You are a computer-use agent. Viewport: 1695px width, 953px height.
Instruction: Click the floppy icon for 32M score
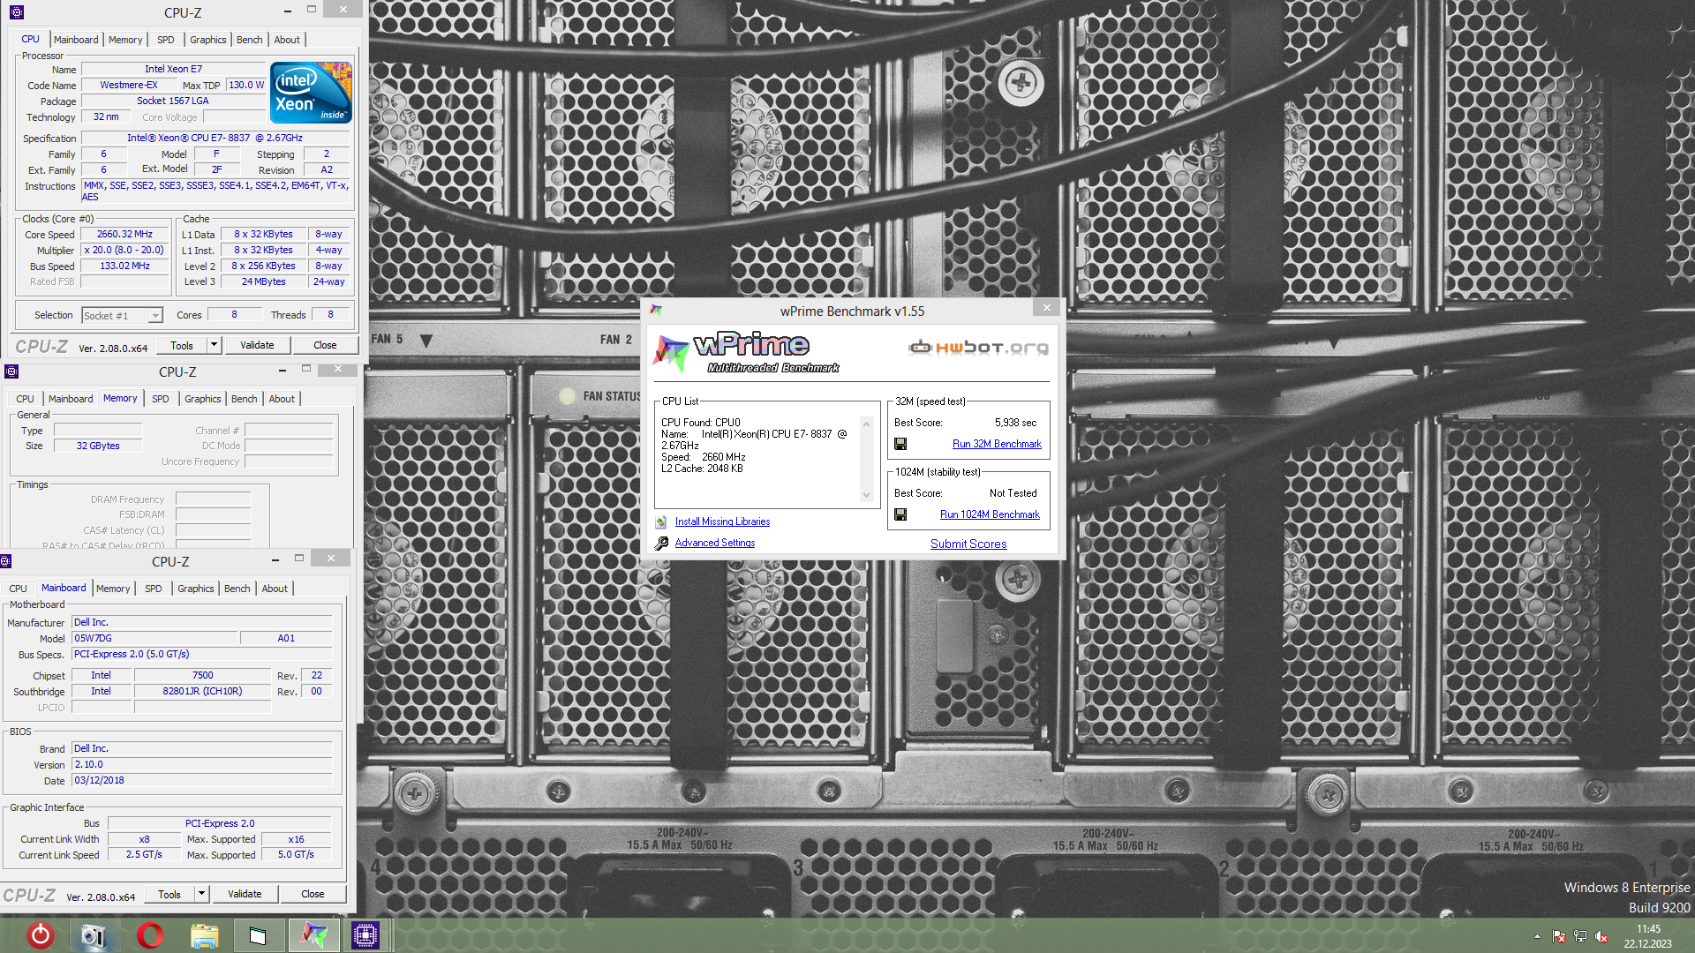point(900,444)
